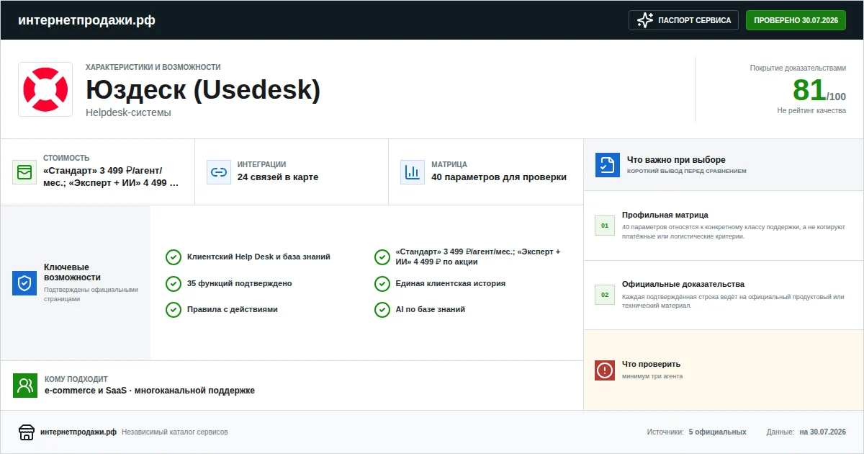Click the Независимый каталог сервисов caption

point(175,432)
